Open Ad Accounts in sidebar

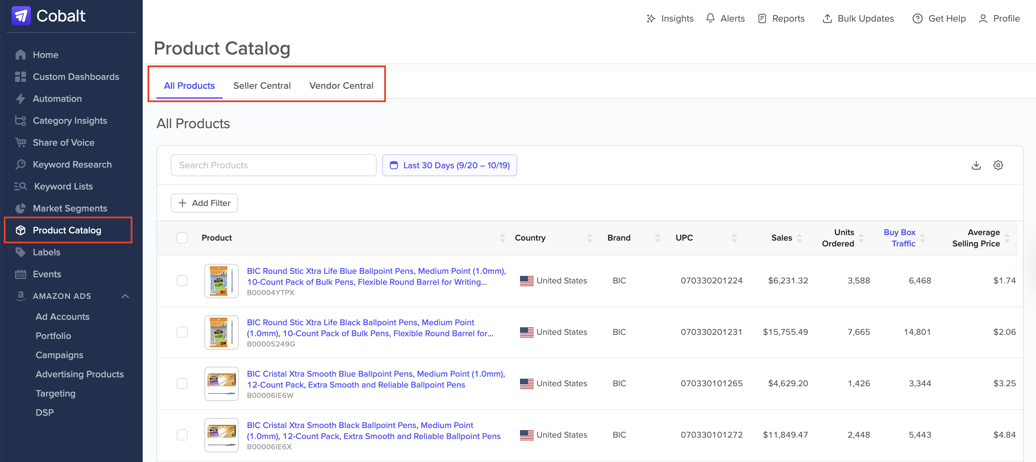[x=62, y=317]
